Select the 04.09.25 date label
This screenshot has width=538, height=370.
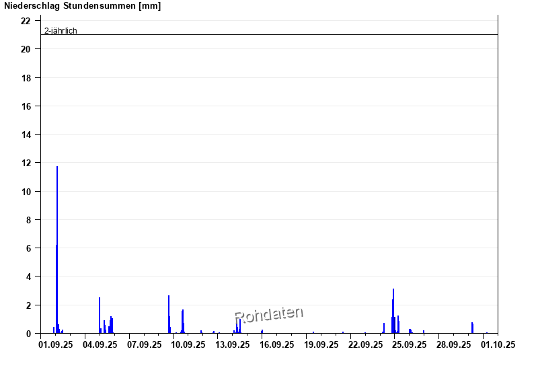coord(100,344)
